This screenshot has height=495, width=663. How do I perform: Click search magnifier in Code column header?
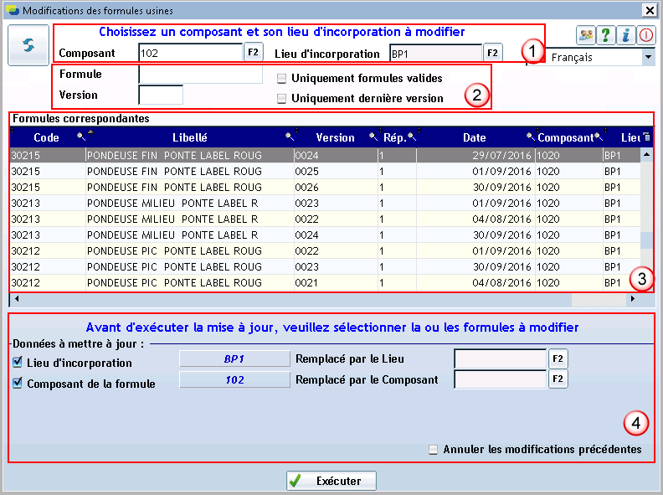(80, 137)
